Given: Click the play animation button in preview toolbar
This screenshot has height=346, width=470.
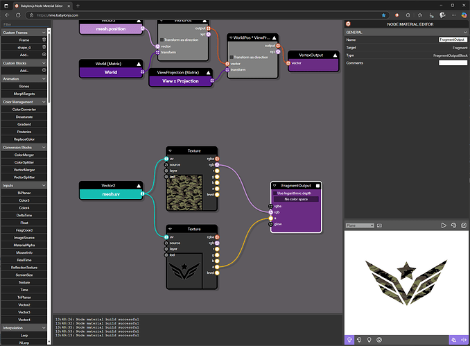Looking at the screenshot, I should pos(444,225).
